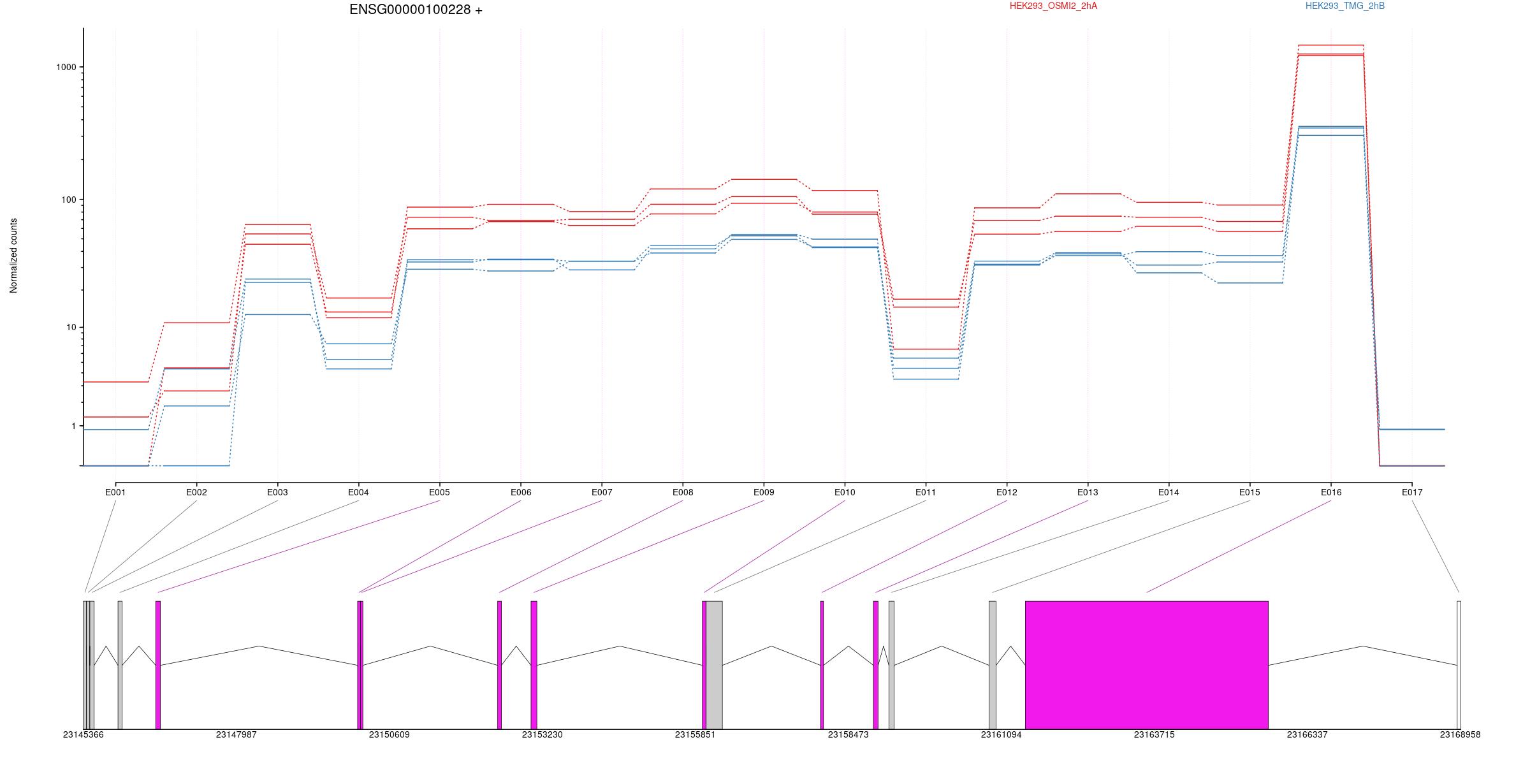This screenshot has height=765, width=1530.
Task: Click genomic coordinate 23150609
Action: [x=390, y=734]
